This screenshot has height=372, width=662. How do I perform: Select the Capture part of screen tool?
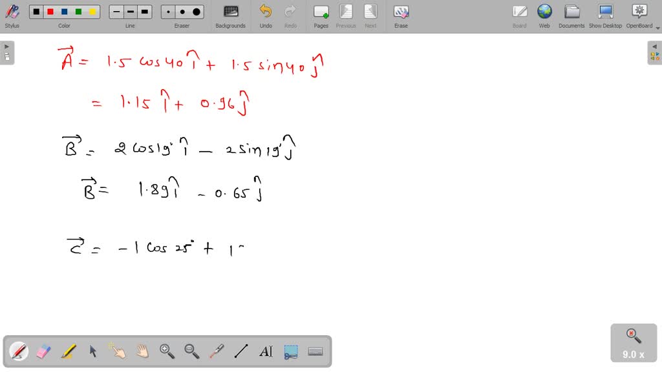pos(290,351)
